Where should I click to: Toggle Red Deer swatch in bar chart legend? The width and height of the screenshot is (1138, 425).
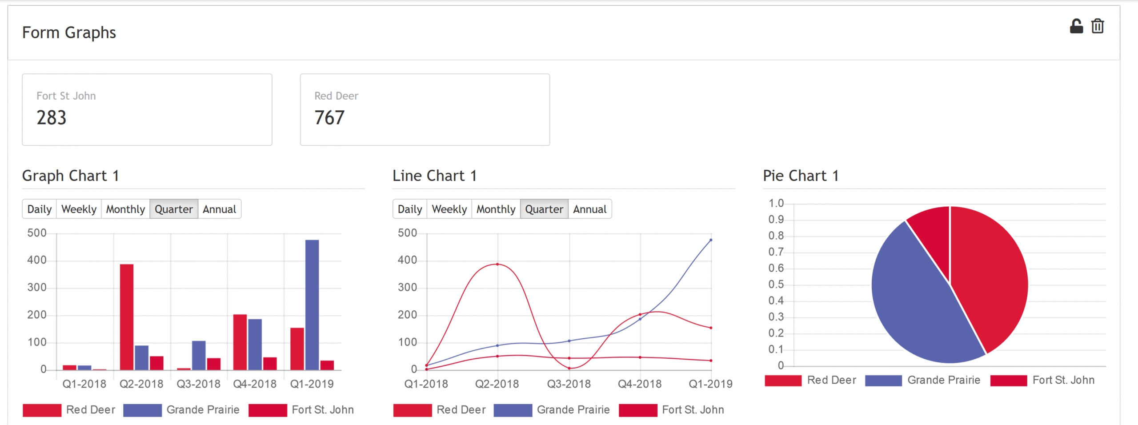coord(42,410)
